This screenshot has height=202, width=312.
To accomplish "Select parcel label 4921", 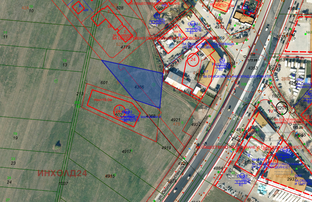I will (x=175, y=119).
